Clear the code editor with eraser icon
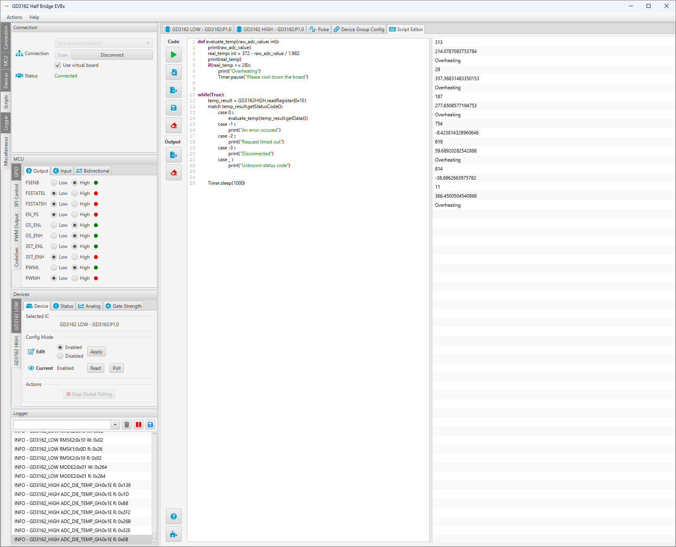The image size is (676, 547). pos(173,125)
